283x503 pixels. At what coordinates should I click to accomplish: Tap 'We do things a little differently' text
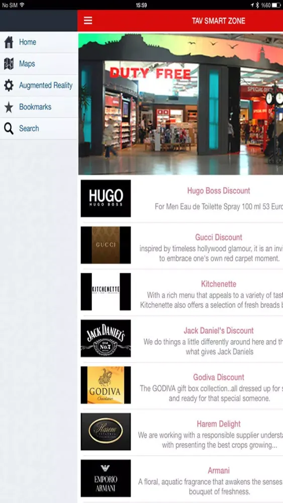(213, 347)
